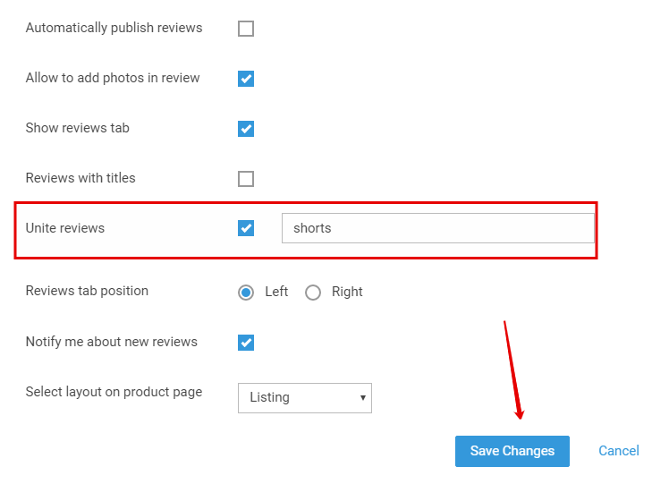Click the Reviews tab position label
The image size is (669, 484).
point(87,291)
